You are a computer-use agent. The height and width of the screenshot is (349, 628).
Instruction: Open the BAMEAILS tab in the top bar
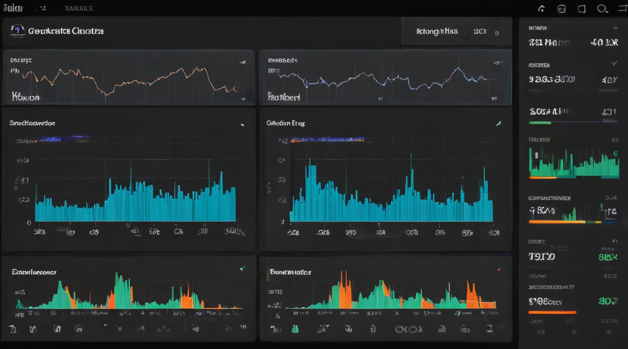[79, 8]
